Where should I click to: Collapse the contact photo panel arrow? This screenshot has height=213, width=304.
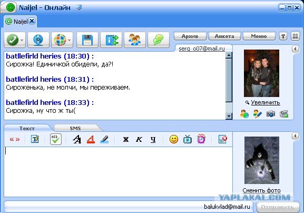295,49
